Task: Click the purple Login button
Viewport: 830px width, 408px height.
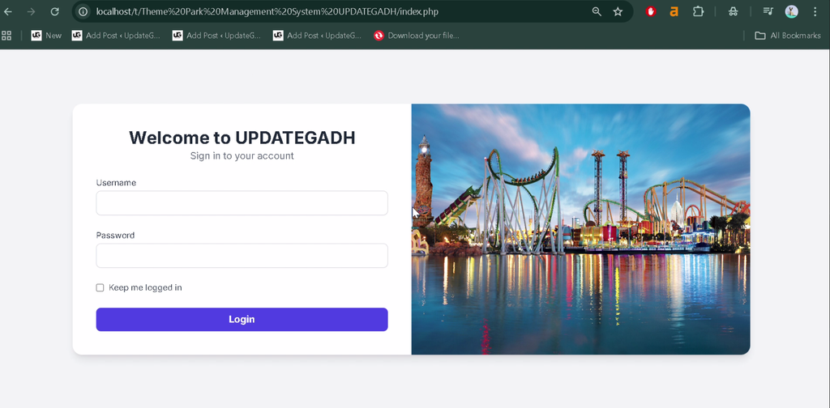Action: click(242, 319)
